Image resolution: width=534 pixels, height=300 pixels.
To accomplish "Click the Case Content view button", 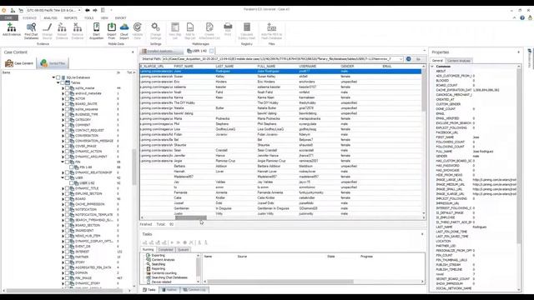I will 19,63.
